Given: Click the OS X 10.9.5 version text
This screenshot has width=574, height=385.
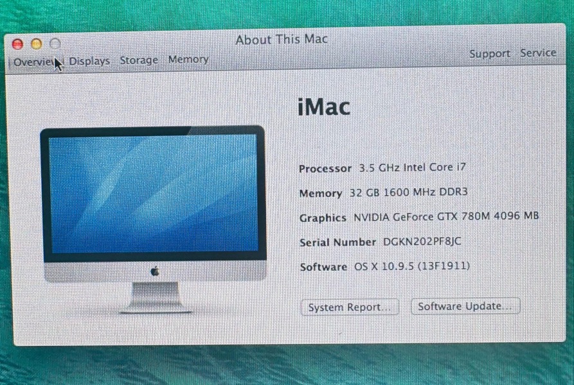Looking at the screenshot, I should pyautogui.click(x=411, y=266).
